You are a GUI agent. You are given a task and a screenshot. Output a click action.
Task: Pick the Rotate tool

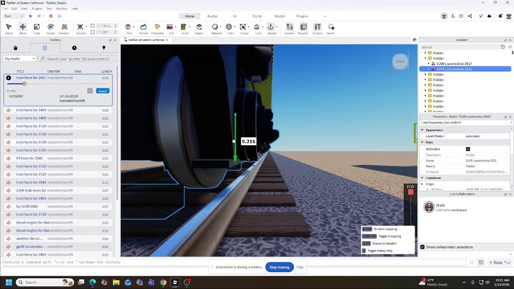coord(51,28)
